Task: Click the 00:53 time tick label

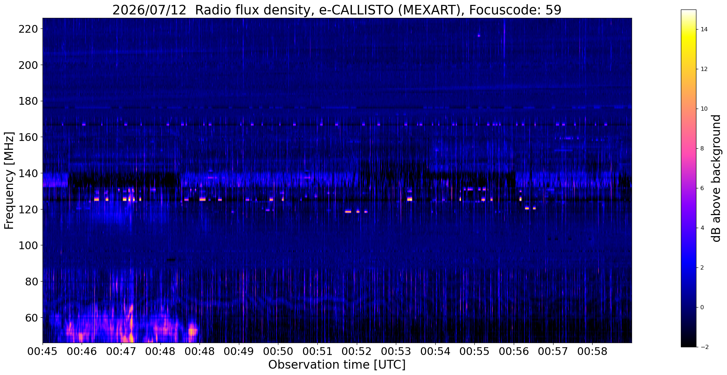Action: click(396, 352)
